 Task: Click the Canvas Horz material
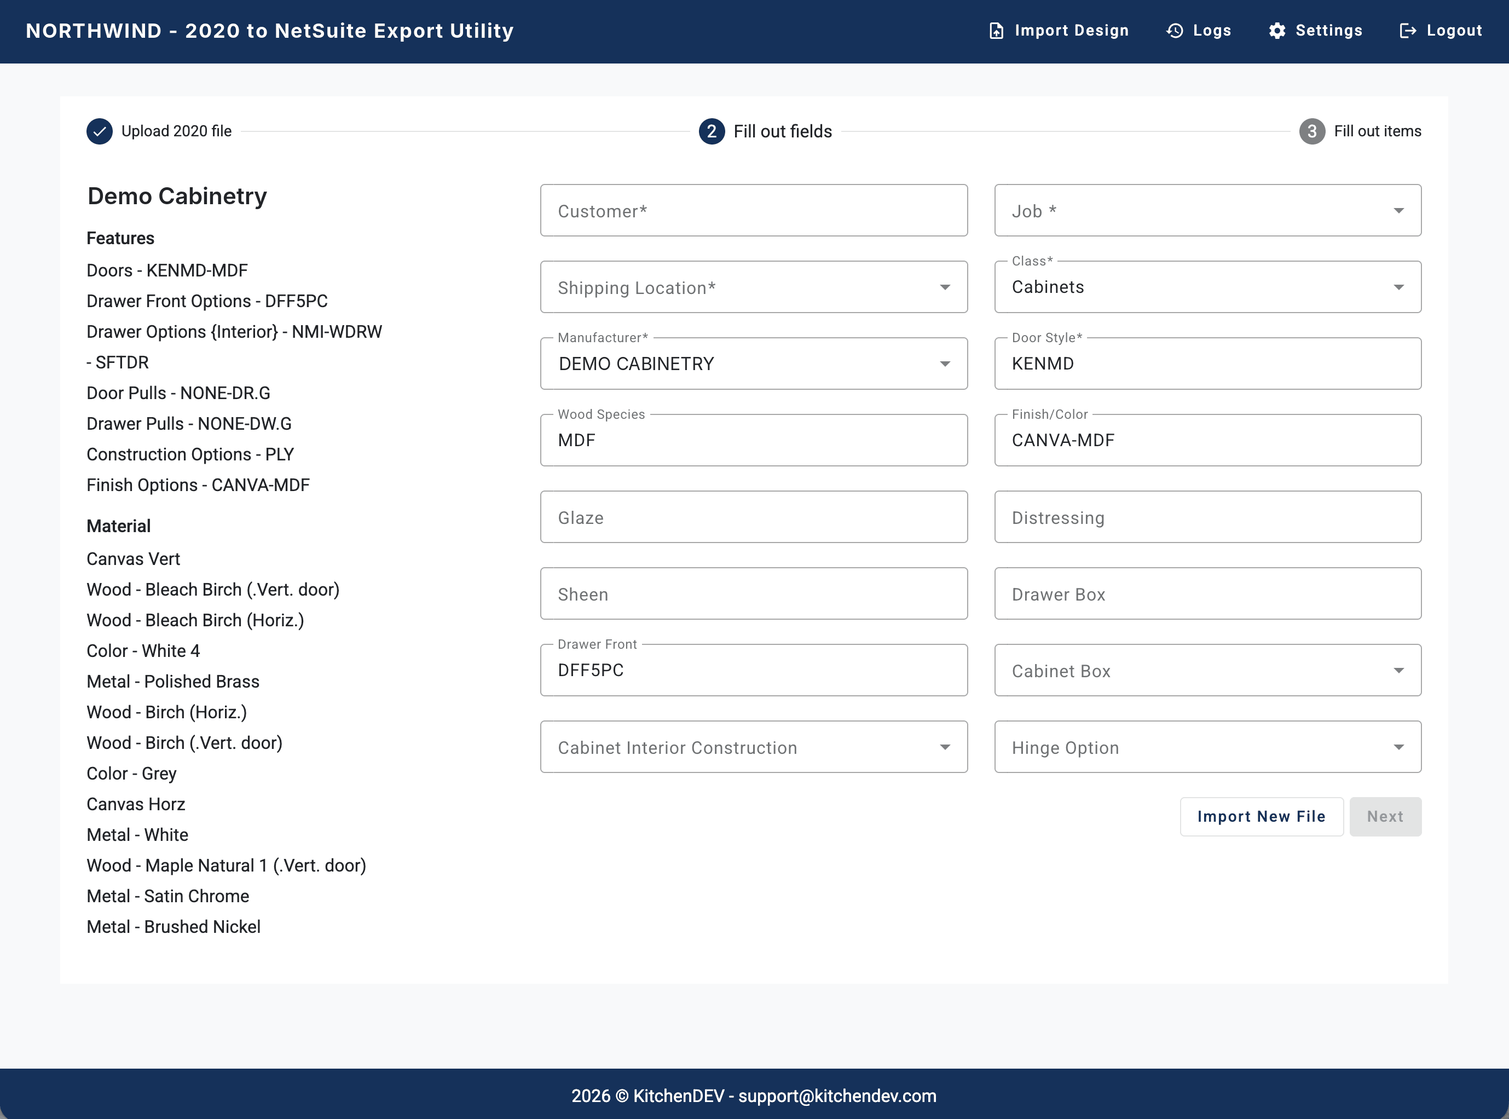pyautogui.click(x=136, y=804)
